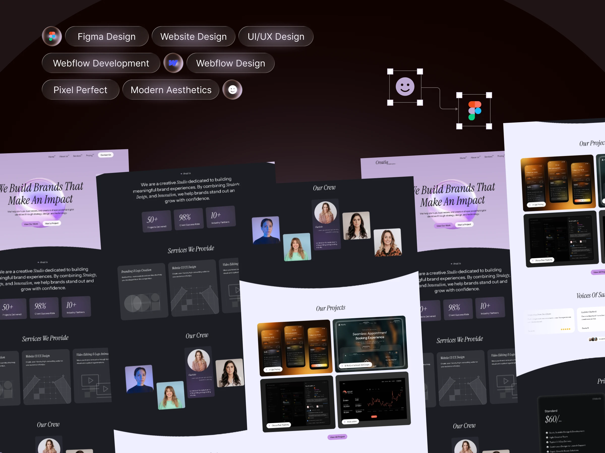Select the large purple smiley face
The image size is (605, 453).
(x=405, y=87)
